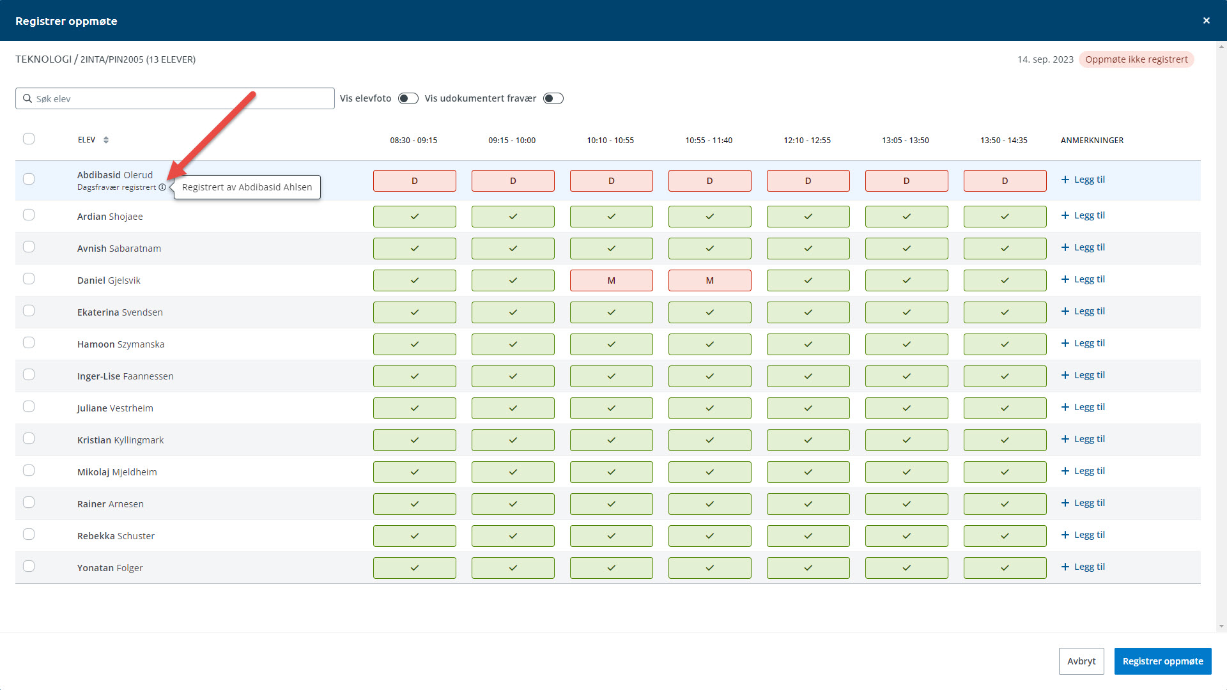
Task: Toggle attendance 13:05 cell for Hamoon Szymanska
Action: (x=907, y=344)
